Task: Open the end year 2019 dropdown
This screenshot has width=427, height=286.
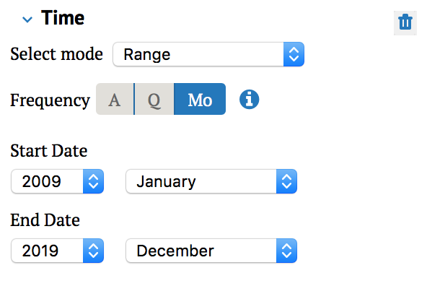Action: [x=58, y=251]
